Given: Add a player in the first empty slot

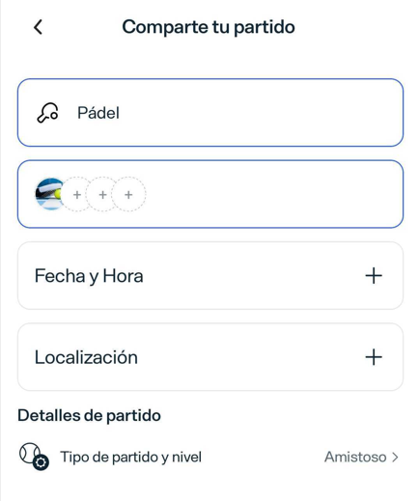Looking at the screenshot, I should (x=77, y=194).
